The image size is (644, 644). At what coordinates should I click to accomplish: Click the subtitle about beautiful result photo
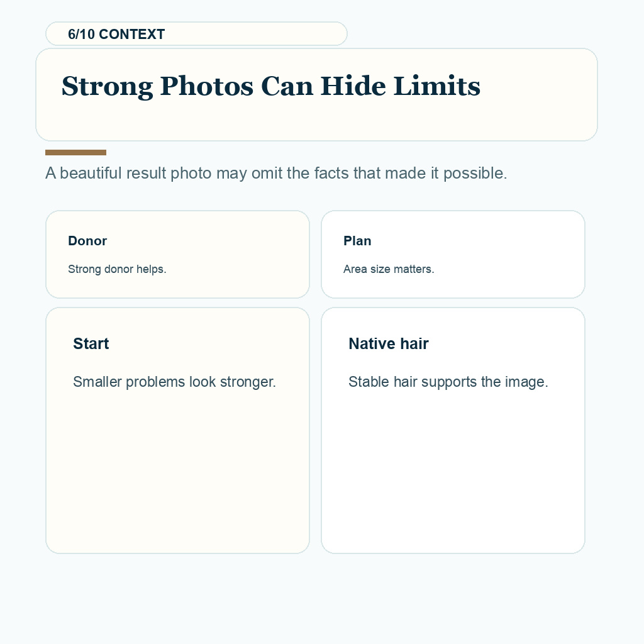pos(276,173)
